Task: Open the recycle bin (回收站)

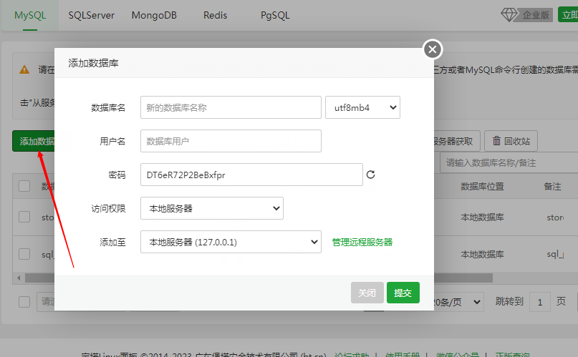Action: (511, 141)
